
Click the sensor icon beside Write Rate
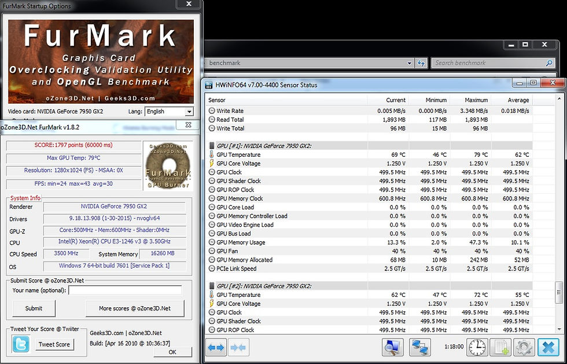pos(212,111)
